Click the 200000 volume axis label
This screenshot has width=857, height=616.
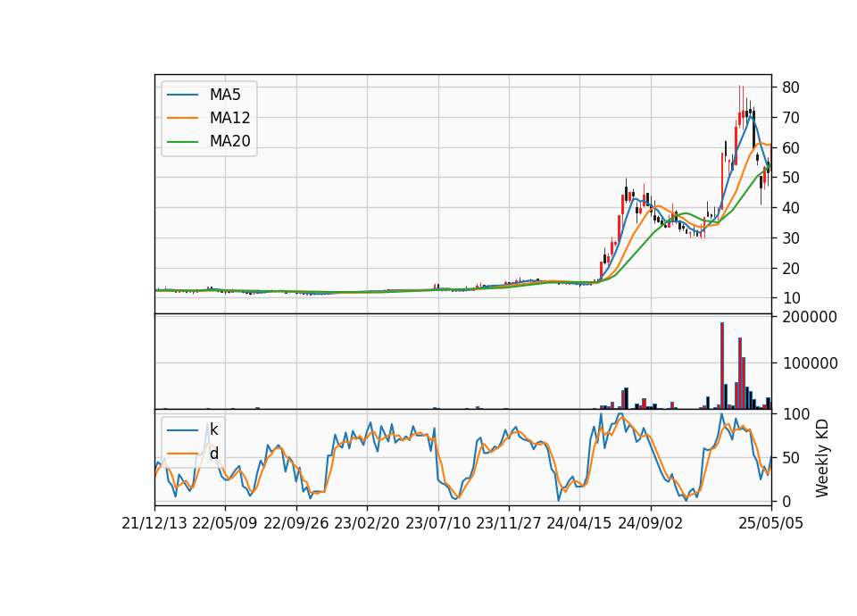(x=810, y=317)
